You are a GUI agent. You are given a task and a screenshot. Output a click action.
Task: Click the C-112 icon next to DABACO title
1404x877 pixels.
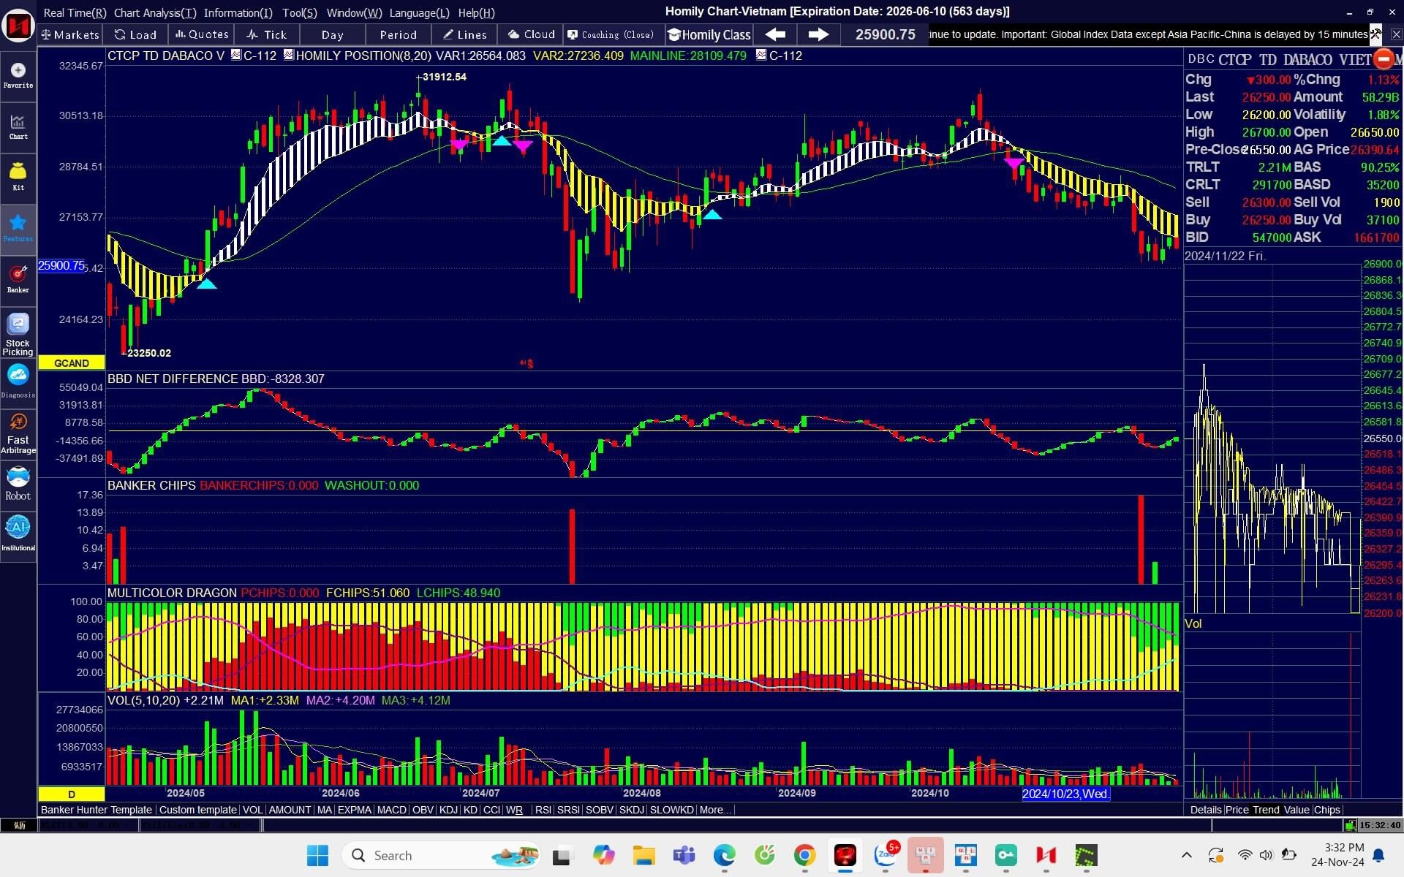(x=236, y=55)
